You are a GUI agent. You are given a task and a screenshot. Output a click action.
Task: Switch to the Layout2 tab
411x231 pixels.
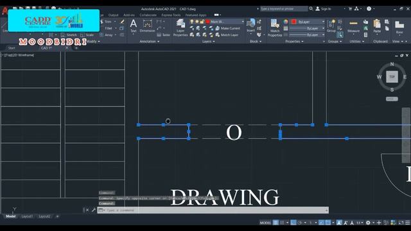coord(44,216)
